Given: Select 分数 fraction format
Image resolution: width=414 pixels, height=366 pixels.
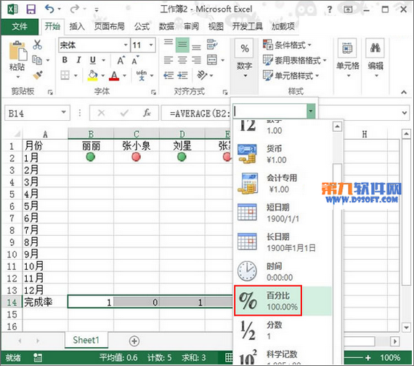Looking at the screenshot, I should point(283,330).
